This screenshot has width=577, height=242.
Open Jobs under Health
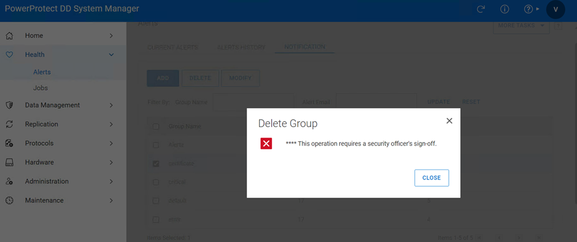[x=41, y=88]
